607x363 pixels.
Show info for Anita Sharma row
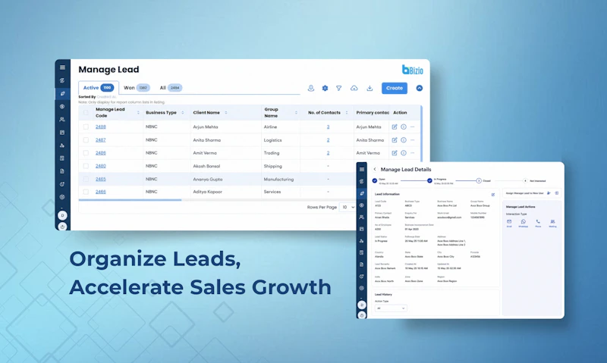click(404, 140)
